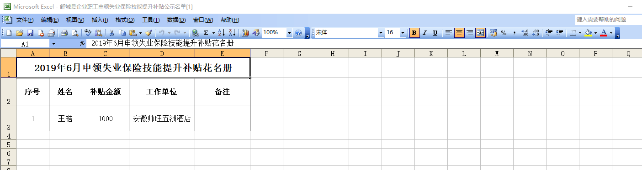Expand the font name 宋体 dropdown

click(381, 33)
